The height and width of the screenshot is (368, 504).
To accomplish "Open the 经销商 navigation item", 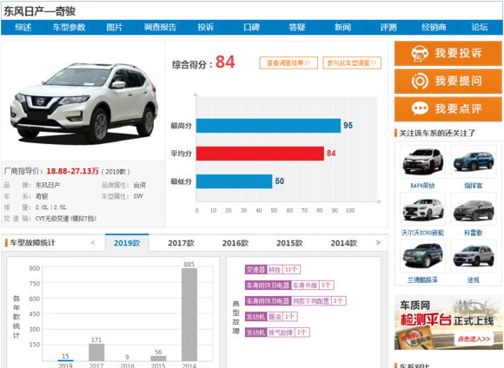I will click(x=434, y=27).
